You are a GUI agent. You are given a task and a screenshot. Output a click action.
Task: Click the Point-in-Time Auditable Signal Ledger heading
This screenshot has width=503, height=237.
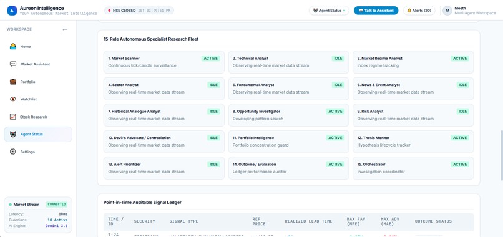(142, 202)
